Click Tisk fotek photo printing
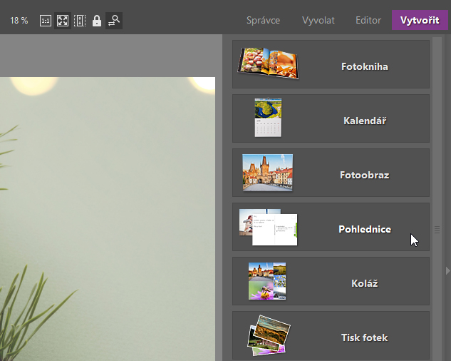Viewport: 451px width, 361px height. coord(331,335)
